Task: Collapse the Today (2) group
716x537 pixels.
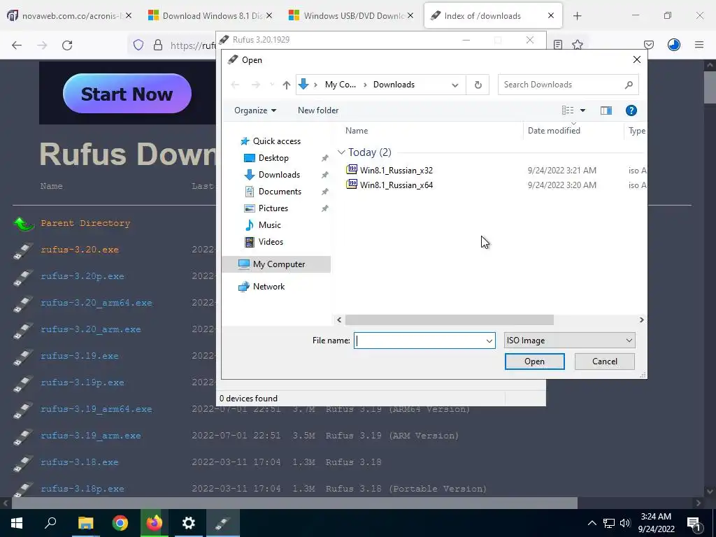Action: tap(341, 152)
